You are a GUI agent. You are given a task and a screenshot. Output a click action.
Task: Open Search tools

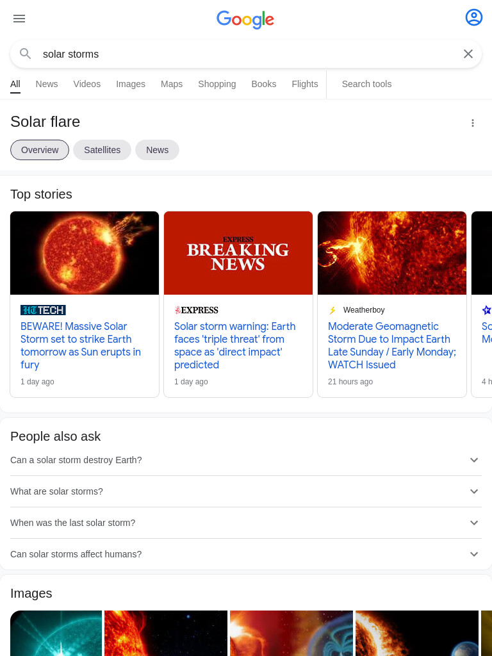point(366,84)
